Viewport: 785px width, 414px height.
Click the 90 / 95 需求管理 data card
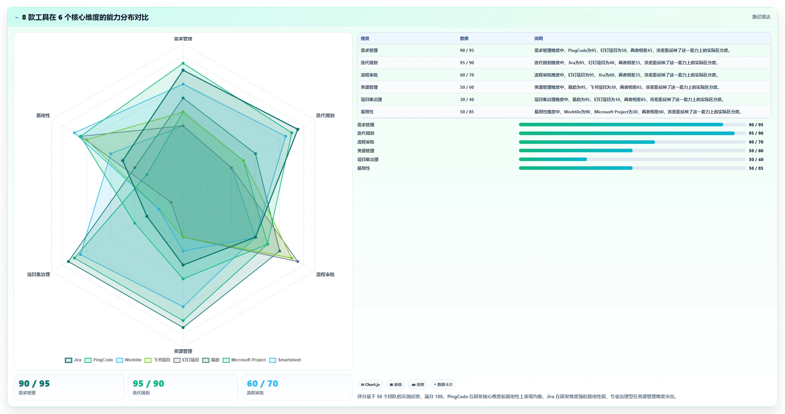tap(69, 387)
